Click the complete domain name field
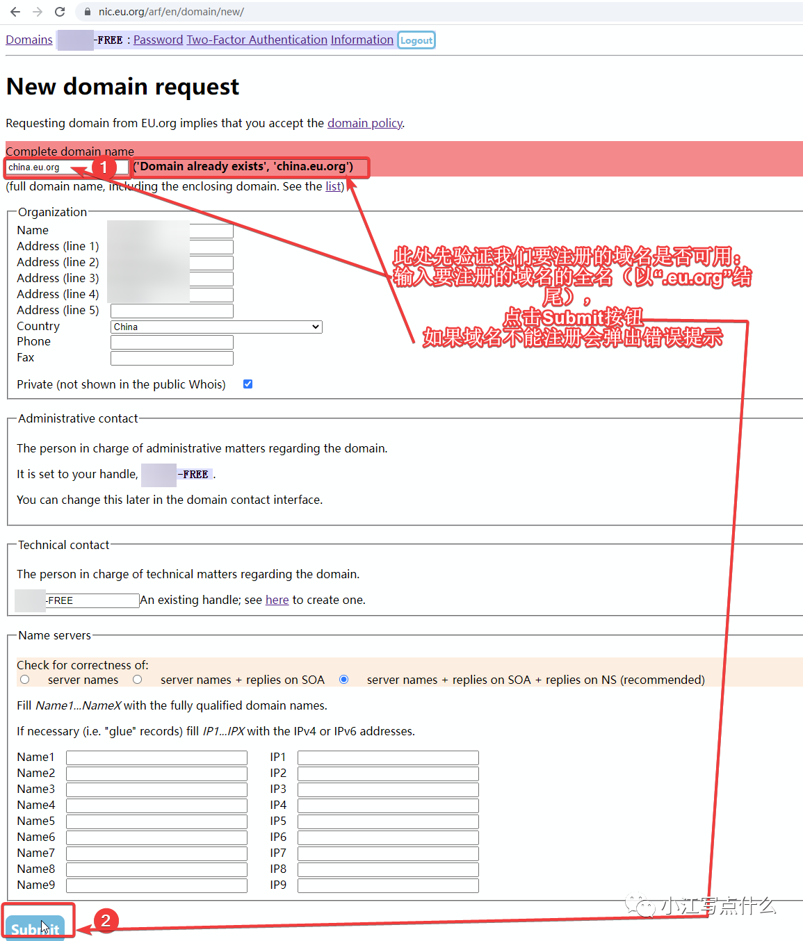Screen dimensions: 803x941 click(67, 167)
